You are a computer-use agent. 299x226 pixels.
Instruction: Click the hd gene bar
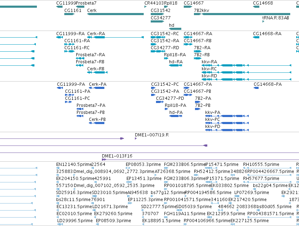pos(175,29)
